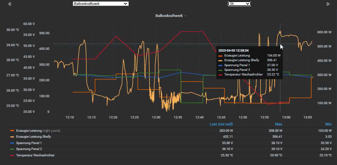Image resolution: width=337 pixels, height=165 pixels.
Task: Click the 12:30 time axis label
Action: [x=156, y=117]
